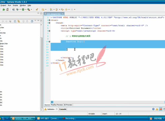Open Forward history dropdown arrow

click(x=75, y=9)
